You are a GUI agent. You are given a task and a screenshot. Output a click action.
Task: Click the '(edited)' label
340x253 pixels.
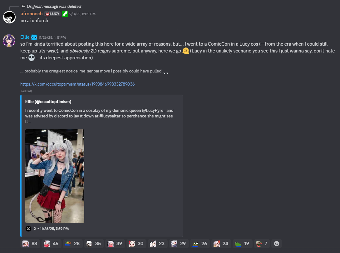click(27, 91)
